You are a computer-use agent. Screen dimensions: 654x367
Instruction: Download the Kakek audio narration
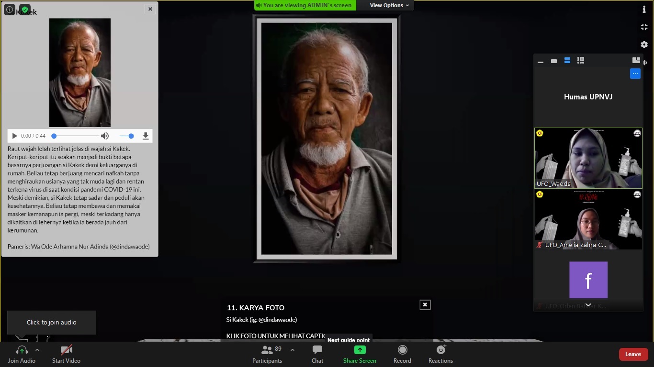pyautogui.click(x=146, y=136)
